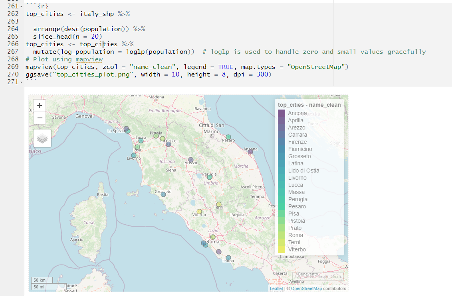Image resolution: width=452 pixels, height=296 pixels.
Task: Click the OpenStreetMap contributors link
Action: coord(306,288)
